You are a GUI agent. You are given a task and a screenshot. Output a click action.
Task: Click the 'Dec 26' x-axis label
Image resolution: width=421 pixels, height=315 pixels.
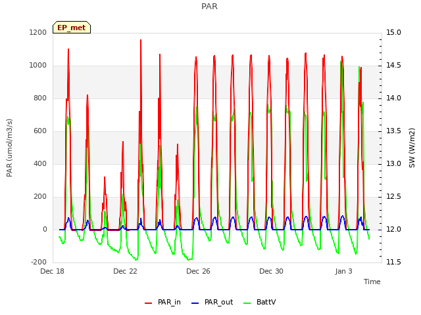(x=199, y=271)
